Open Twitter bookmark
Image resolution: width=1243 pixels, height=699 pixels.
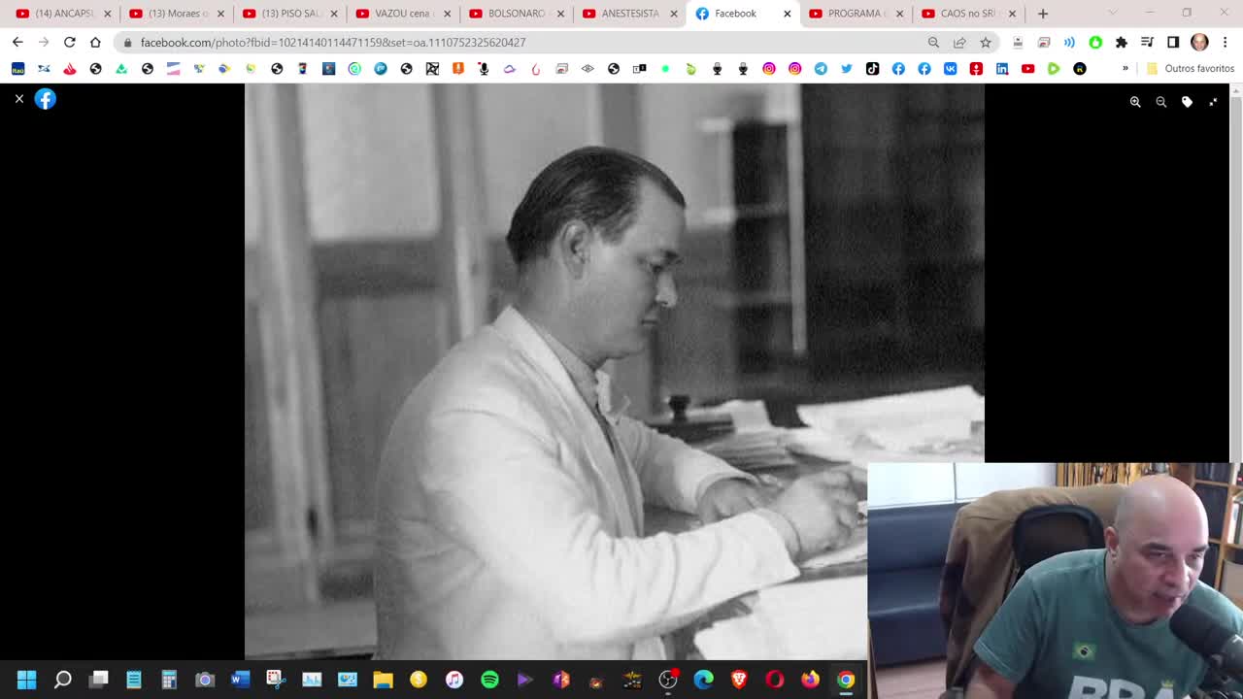click(847, 69)
